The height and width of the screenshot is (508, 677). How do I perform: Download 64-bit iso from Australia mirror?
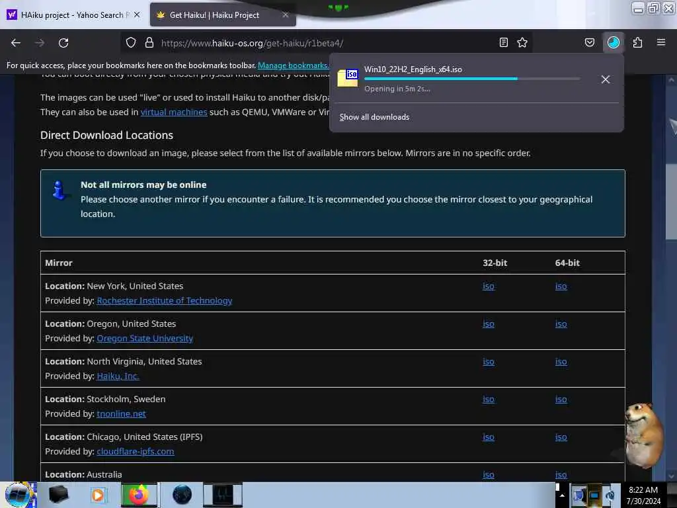point(561,475)
